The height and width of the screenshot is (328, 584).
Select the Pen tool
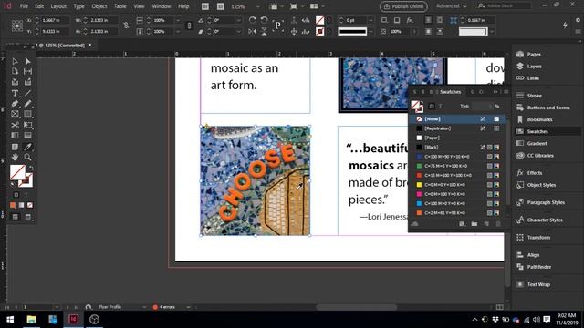15,104
